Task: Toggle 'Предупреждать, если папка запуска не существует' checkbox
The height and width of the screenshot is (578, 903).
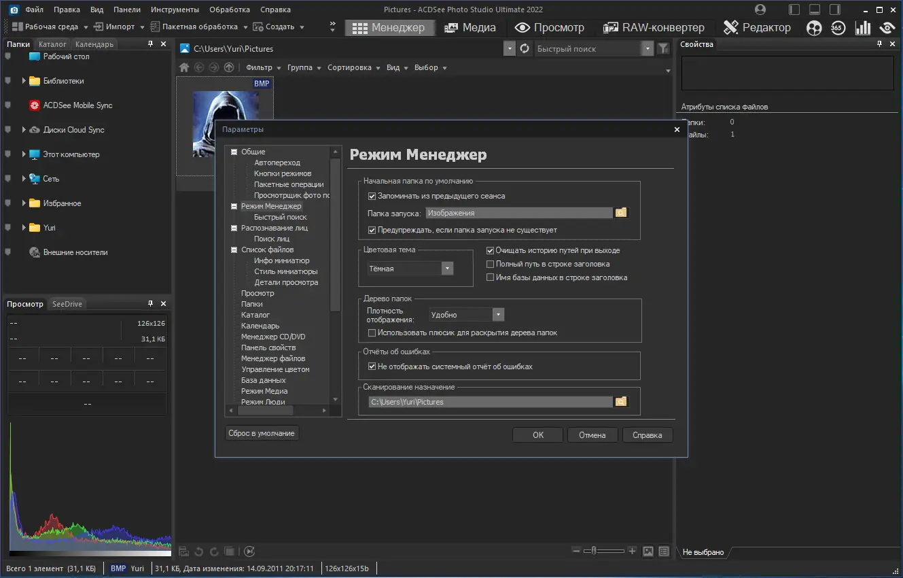Action: pyautogui.click(x=372, y=230)
